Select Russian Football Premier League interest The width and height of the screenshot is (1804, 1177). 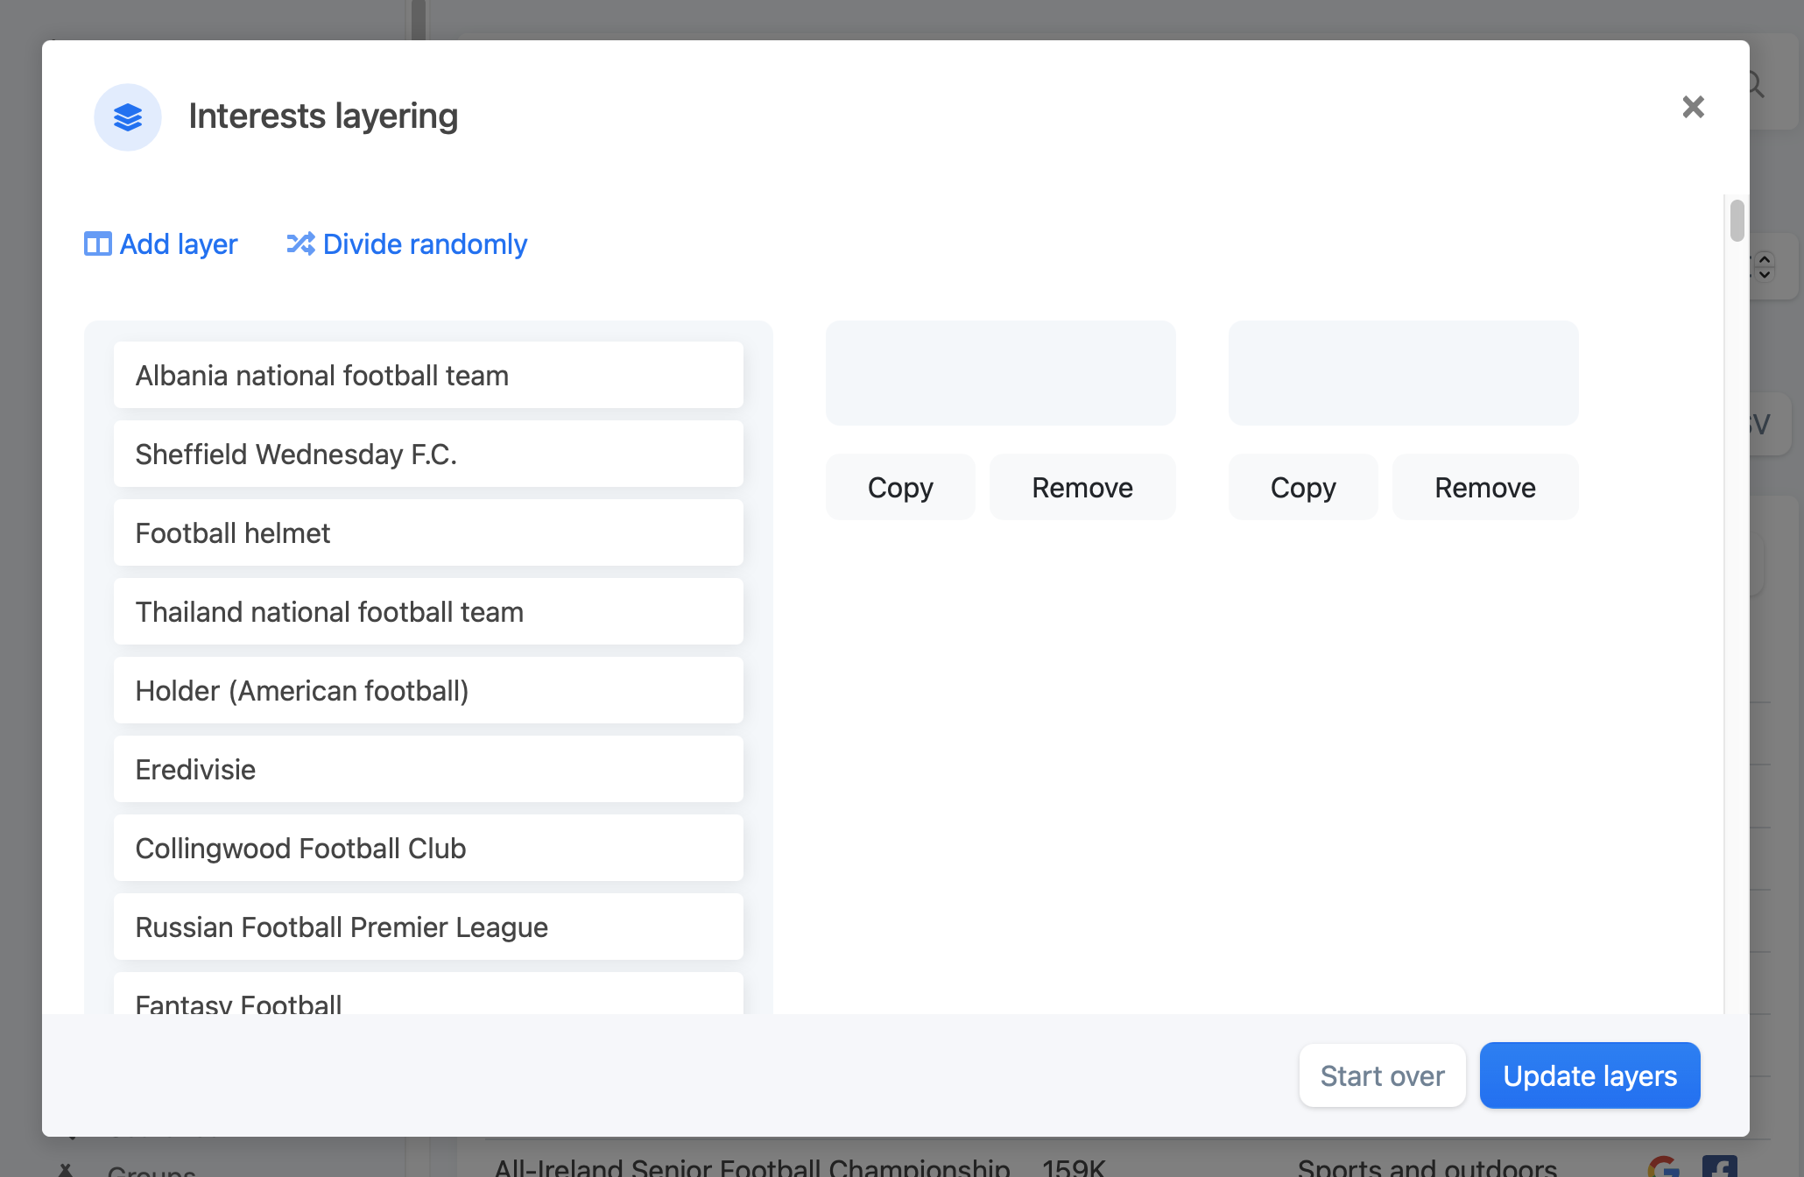coord(430,926)
